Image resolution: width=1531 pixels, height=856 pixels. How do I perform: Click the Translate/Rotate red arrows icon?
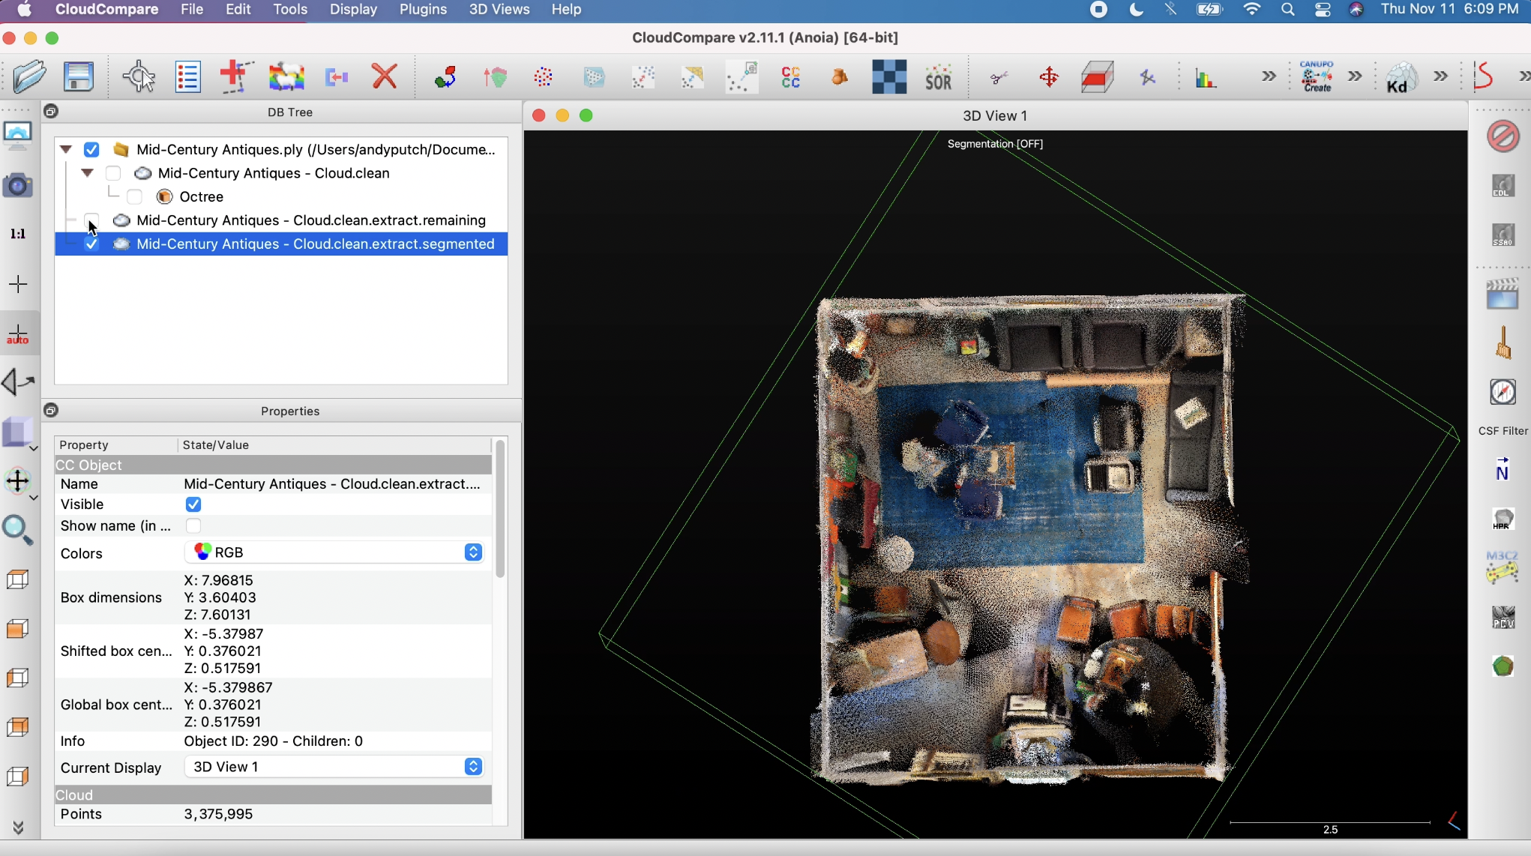click(1048, 76)
